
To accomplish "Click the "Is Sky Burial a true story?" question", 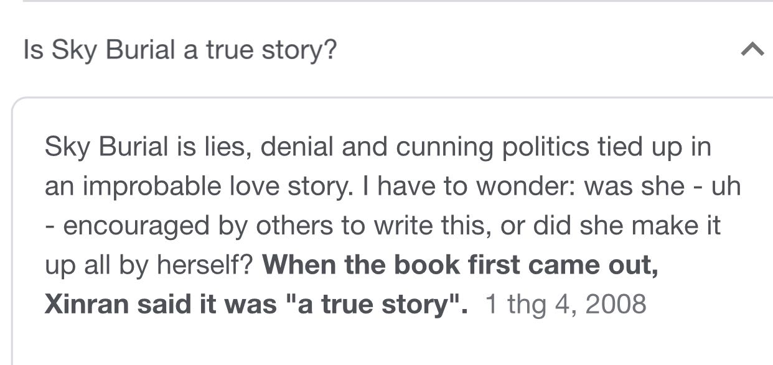I will (180, 50).
